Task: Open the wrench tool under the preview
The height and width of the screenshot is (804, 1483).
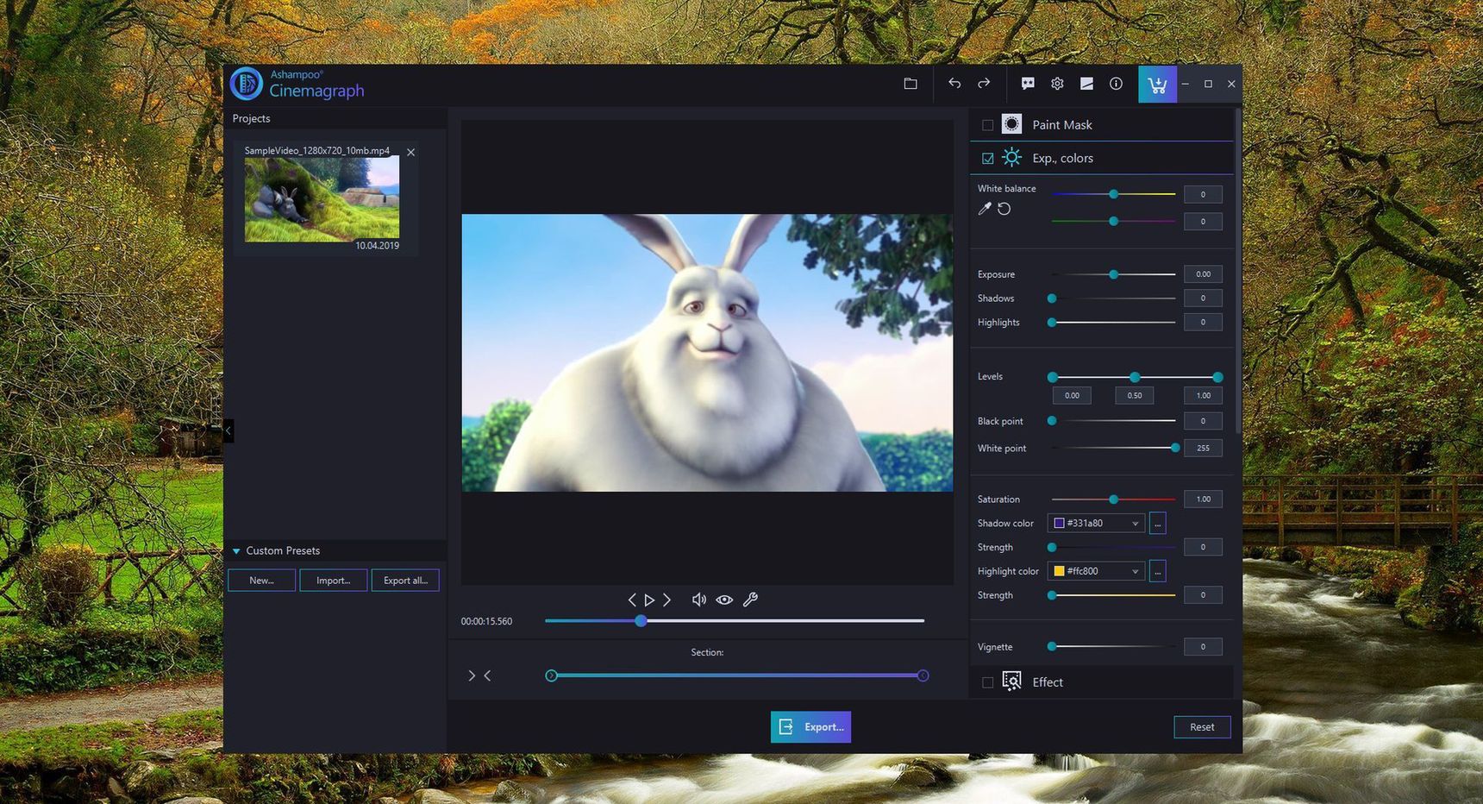Action: pos(750,600)
